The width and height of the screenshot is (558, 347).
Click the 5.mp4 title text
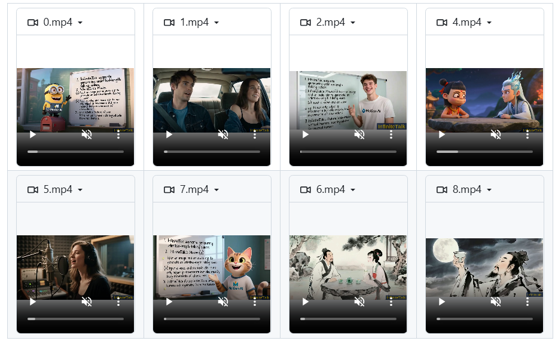pyautogui.click(x=57, y=189)
